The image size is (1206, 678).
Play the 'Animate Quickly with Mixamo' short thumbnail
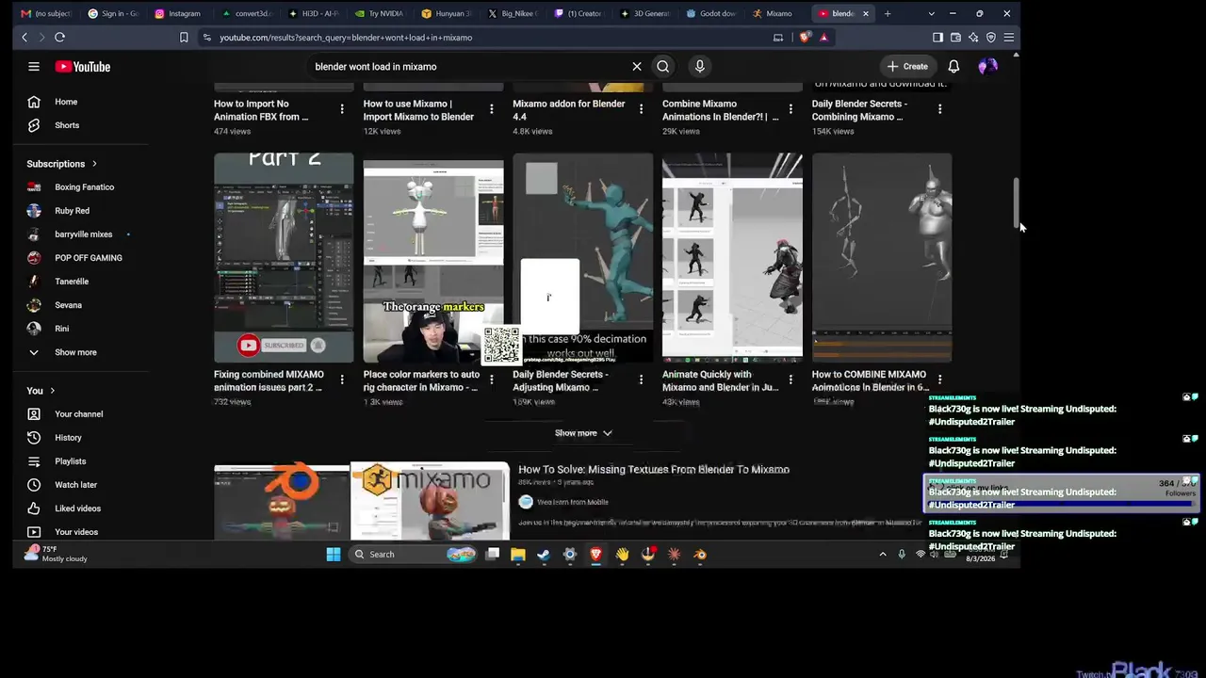732,257
